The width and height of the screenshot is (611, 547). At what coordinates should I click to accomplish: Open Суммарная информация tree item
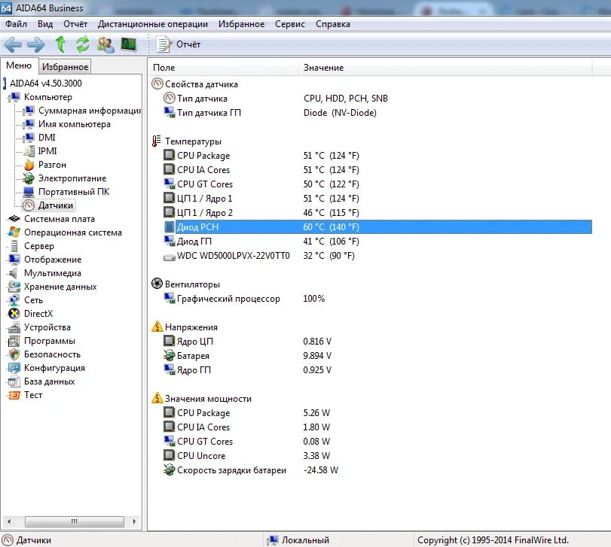tap(90, 111)
